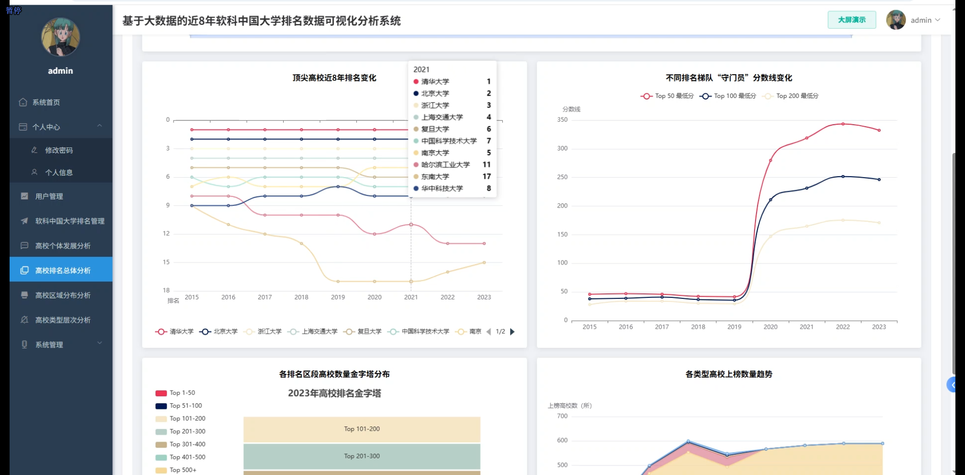Click the admin username in header

[x=921, y=20]
